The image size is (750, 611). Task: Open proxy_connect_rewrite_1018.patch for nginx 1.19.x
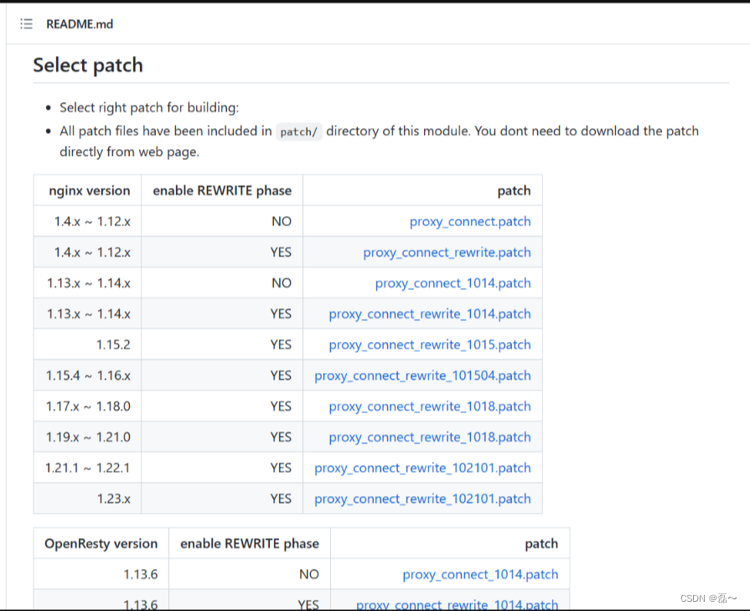coord(430,437)
